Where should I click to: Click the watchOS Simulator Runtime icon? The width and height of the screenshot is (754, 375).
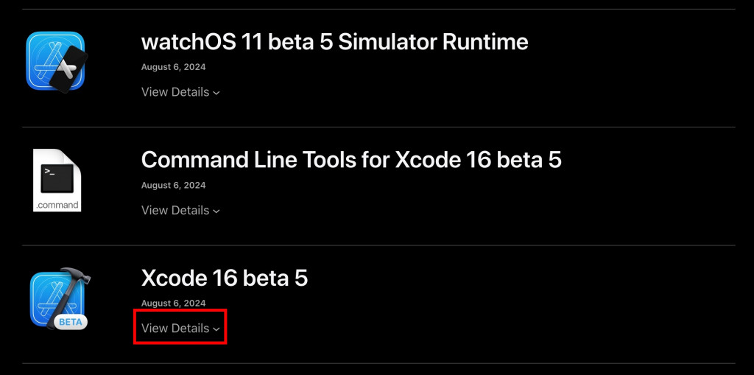[x=56, y=62]
